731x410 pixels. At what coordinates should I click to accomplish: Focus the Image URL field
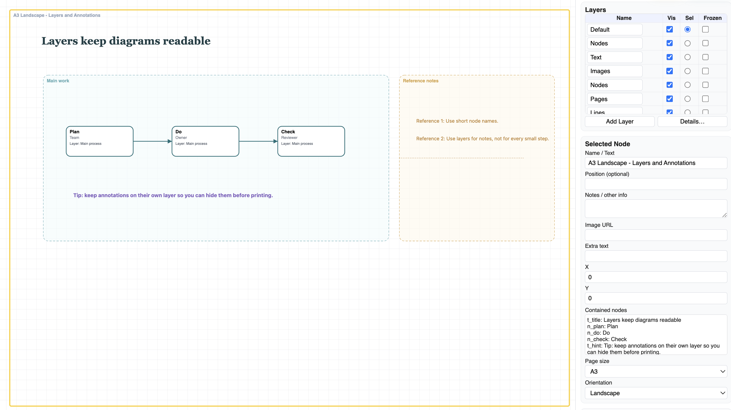(x=656, y=235)
